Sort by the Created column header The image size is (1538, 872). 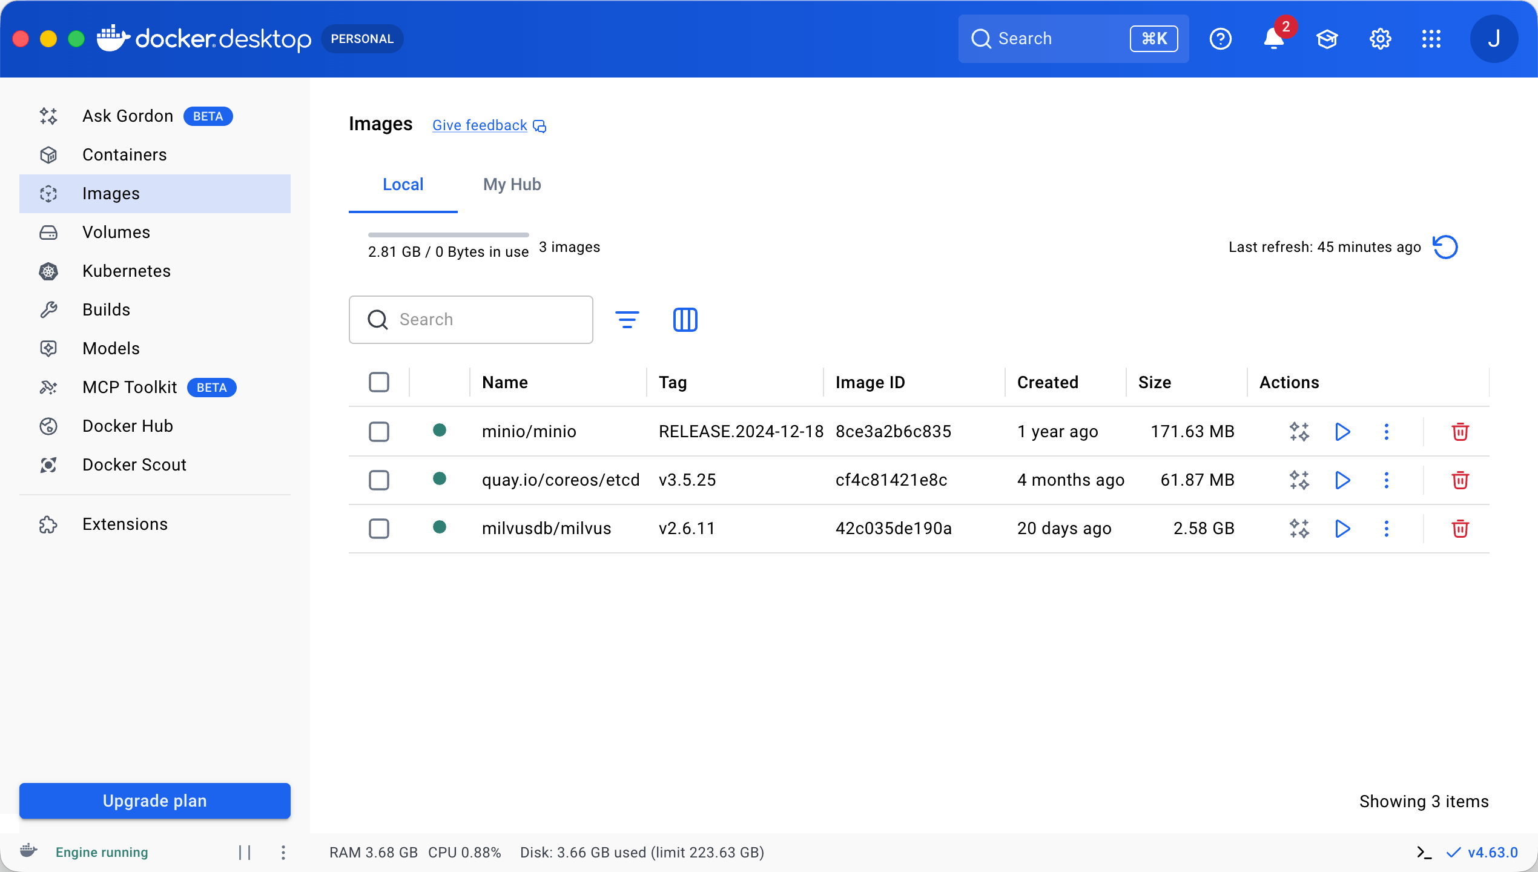(1048, 383)
